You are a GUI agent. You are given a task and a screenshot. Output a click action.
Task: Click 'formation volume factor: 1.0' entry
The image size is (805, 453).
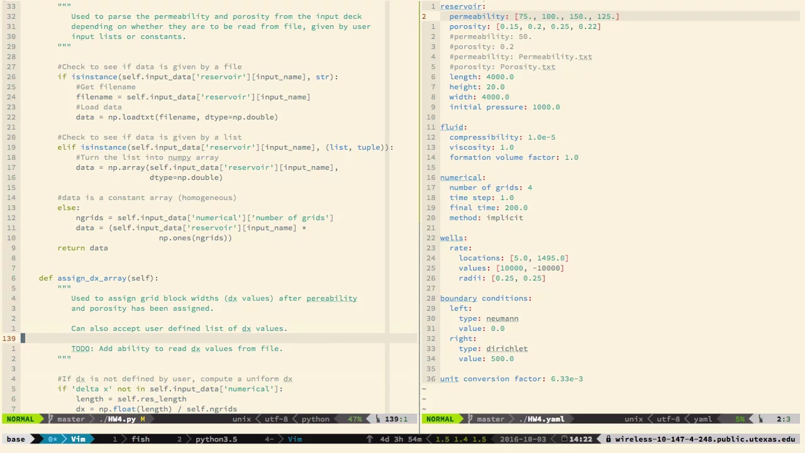[514, 157]
